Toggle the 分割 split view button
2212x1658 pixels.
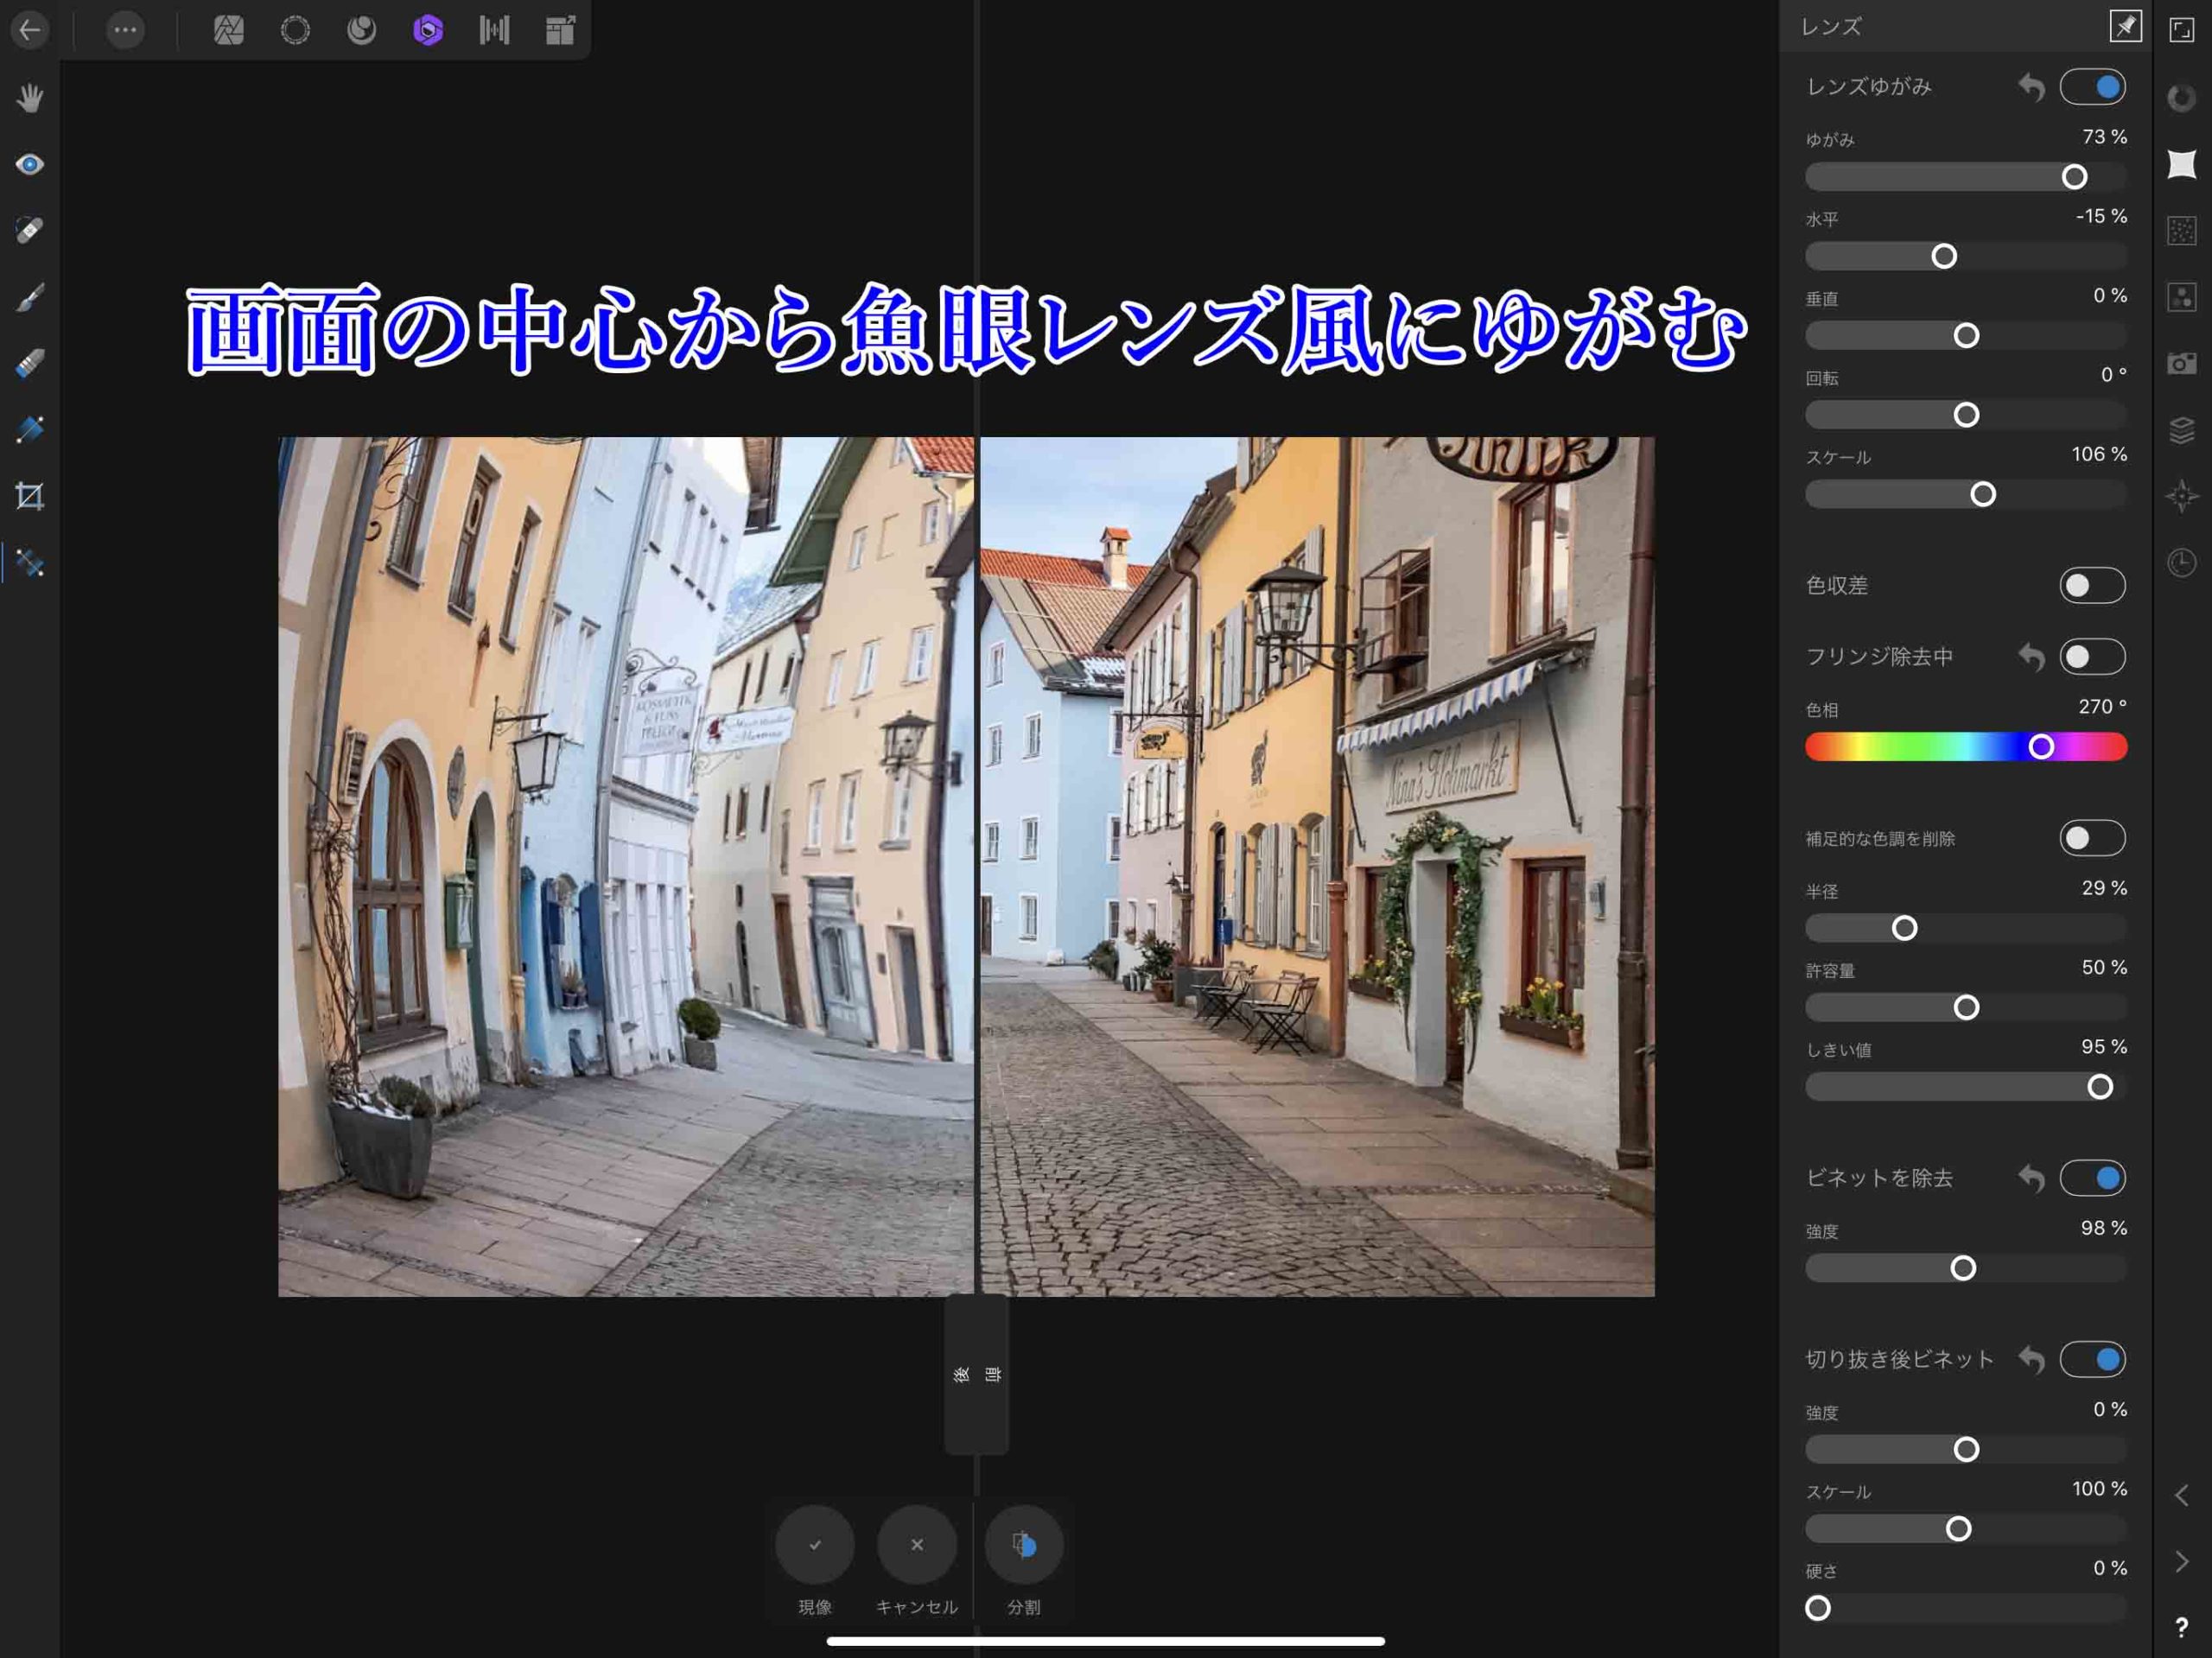click(x=1024, y=1545)
